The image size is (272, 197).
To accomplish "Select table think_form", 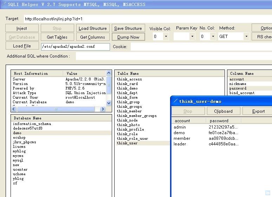I will click(x=127, y=98).
